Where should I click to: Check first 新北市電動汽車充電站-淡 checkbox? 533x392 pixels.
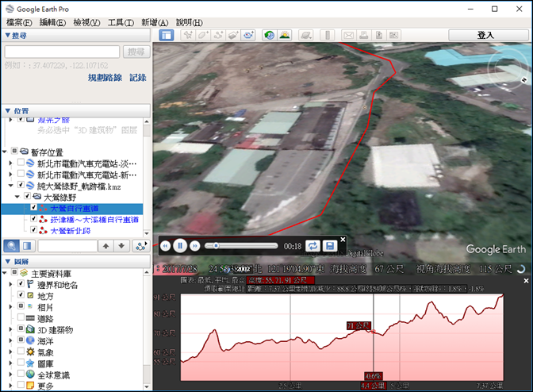(x=21, y=163)
